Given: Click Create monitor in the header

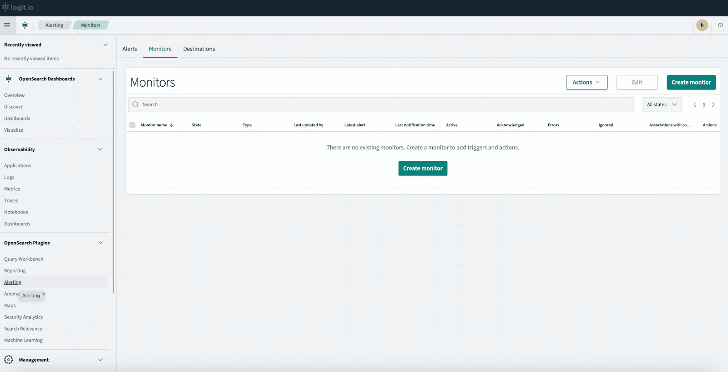Looking at the screenshot, I should 691,82.
